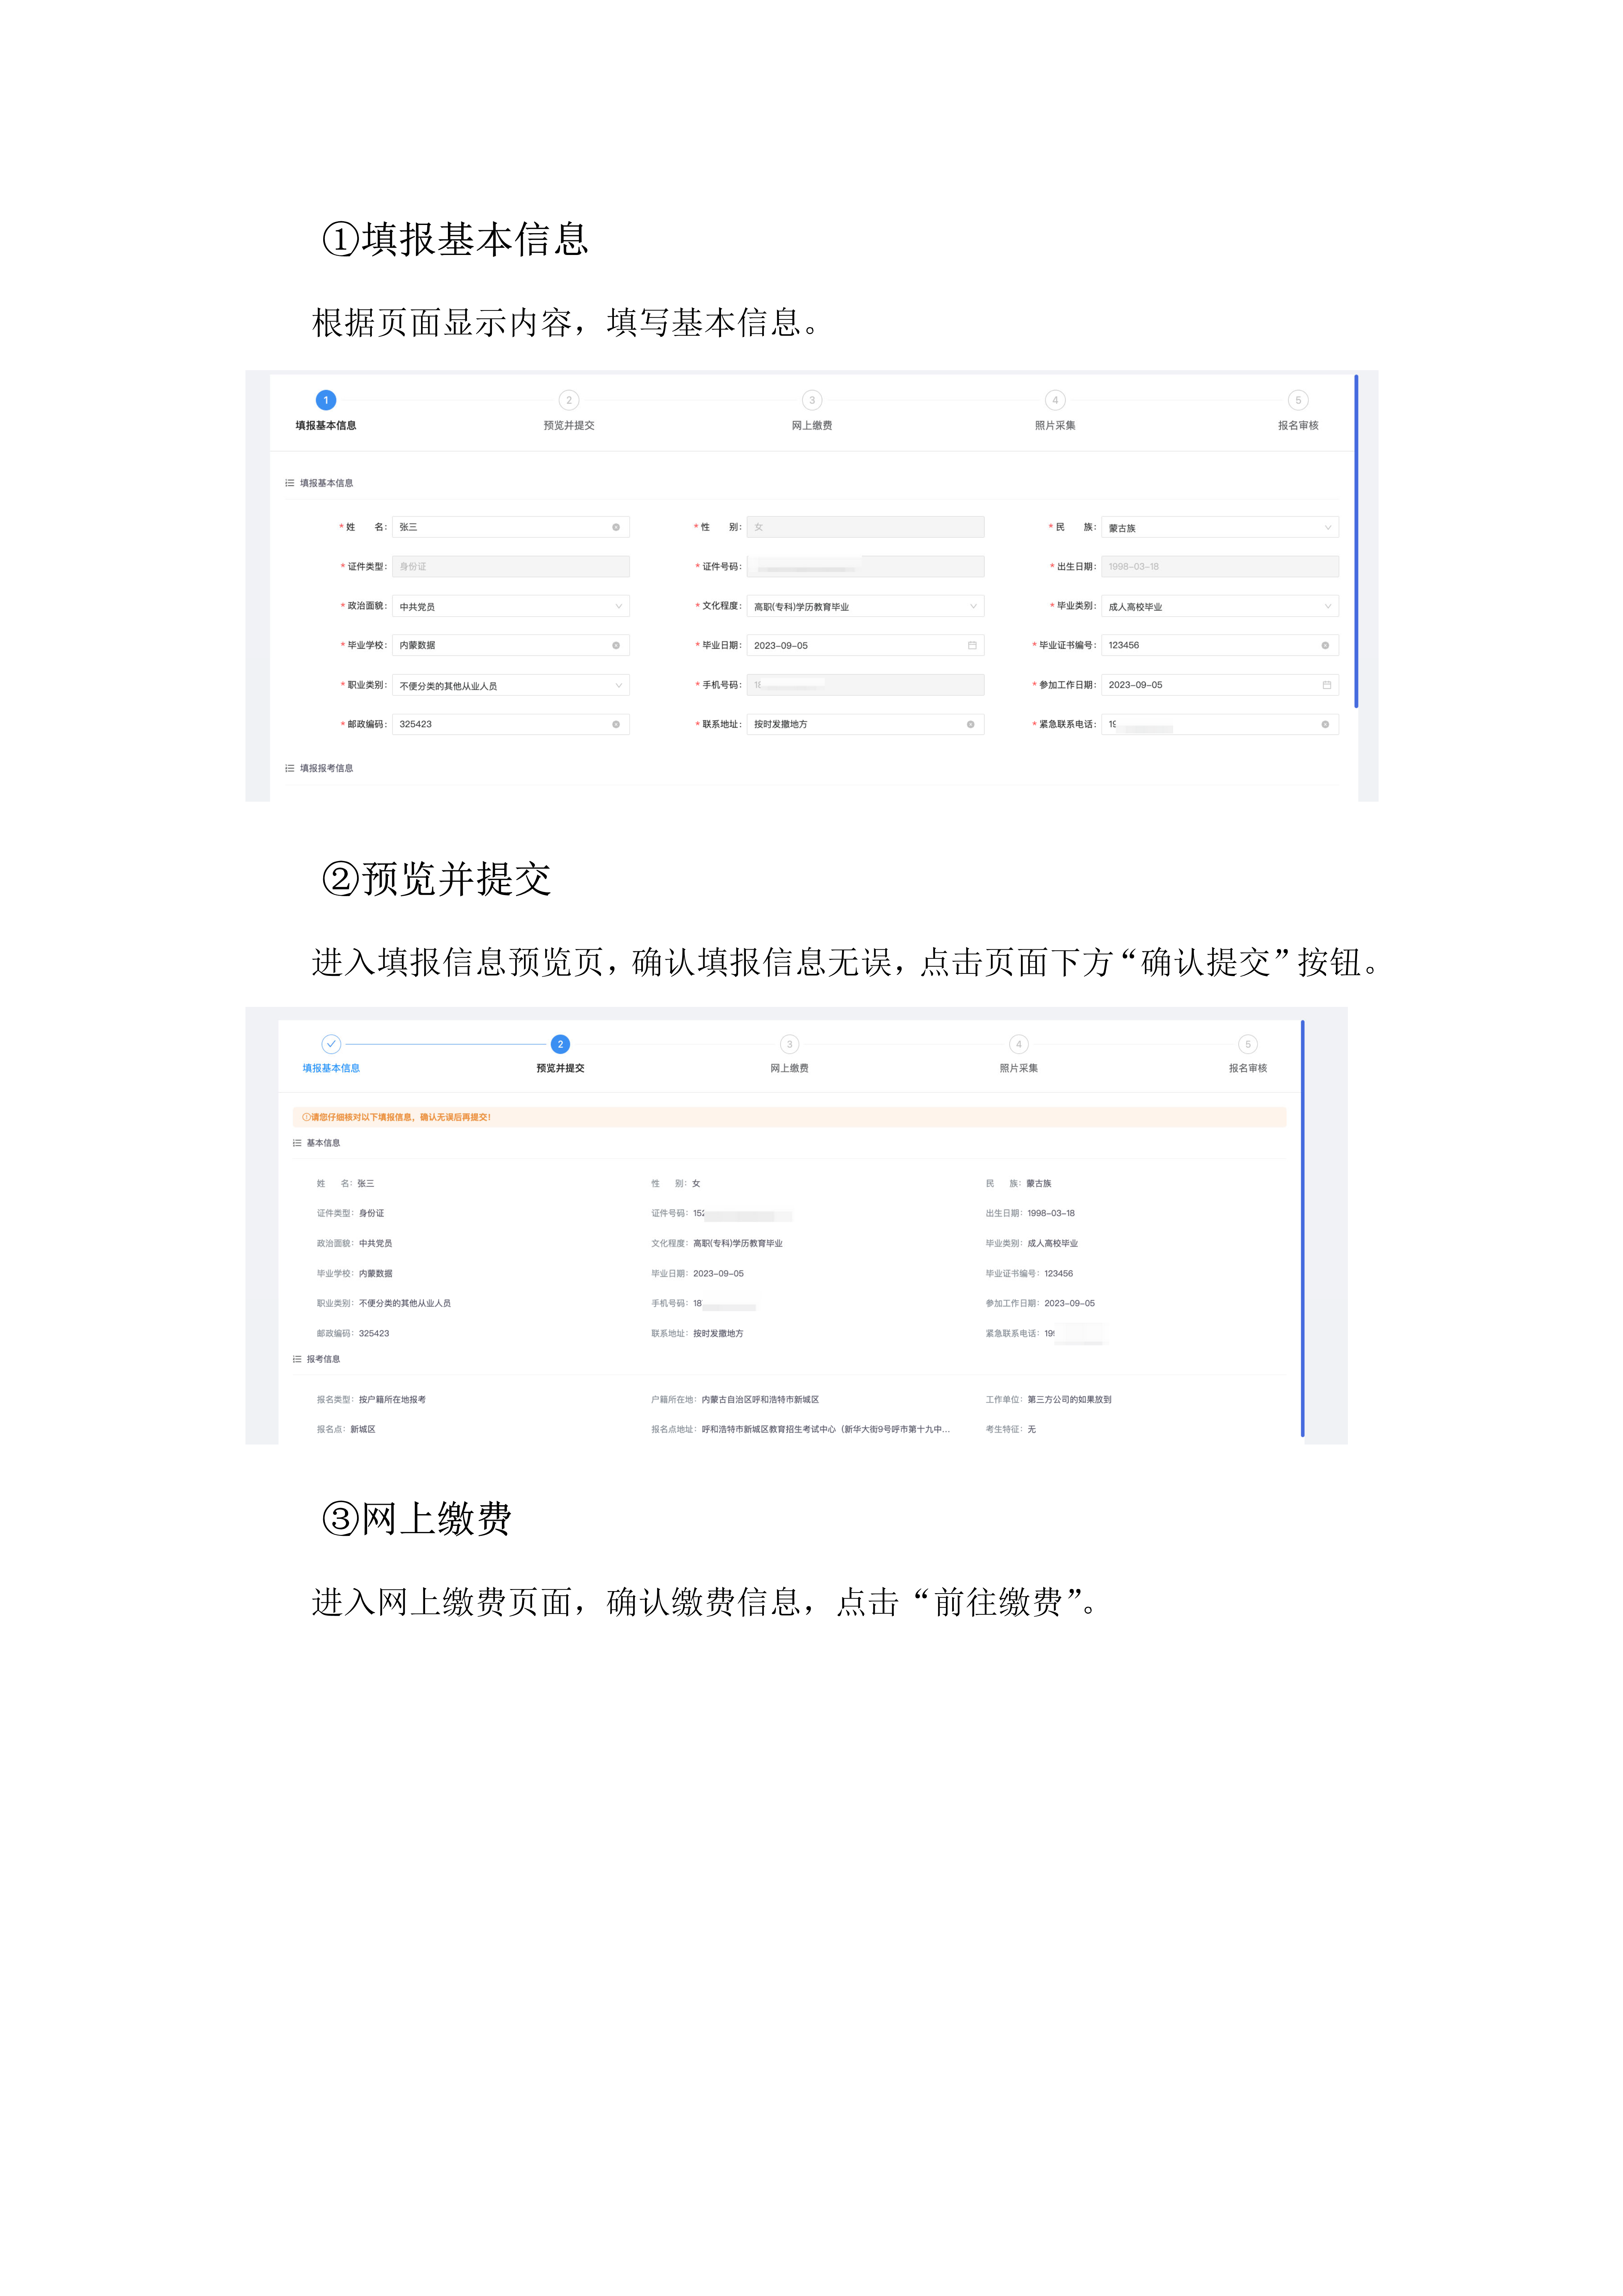Clear the 姓名 field with its clear icon
This screenshot has width=1623, height=2296.
[x=616, y=527]
